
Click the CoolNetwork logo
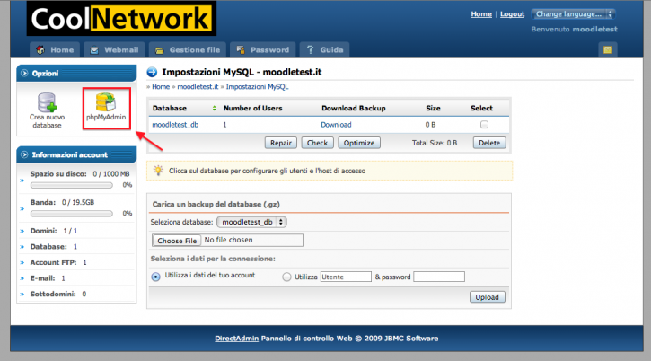[121, 18]
